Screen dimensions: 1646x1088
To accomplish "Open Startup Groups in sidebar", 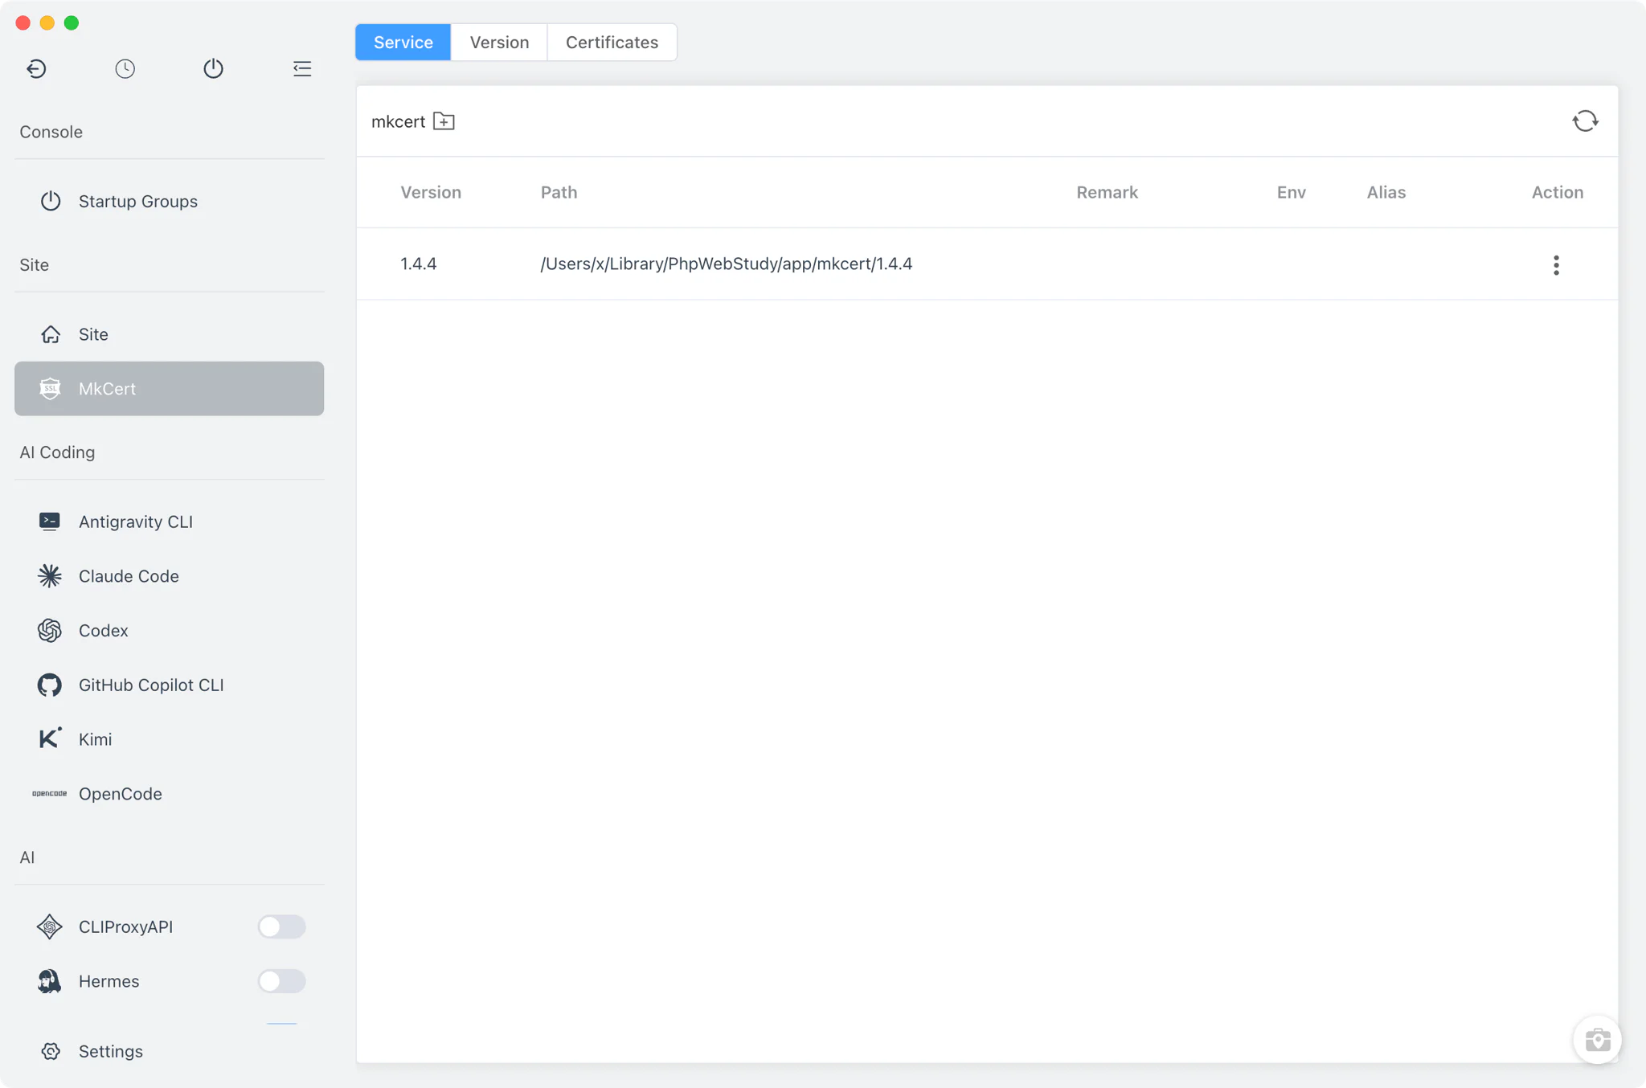I will click(x=169, y=201).
